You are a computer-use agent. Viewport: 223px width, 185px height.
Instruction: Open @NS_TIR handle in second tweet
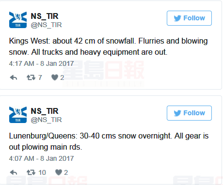(47, 120)
